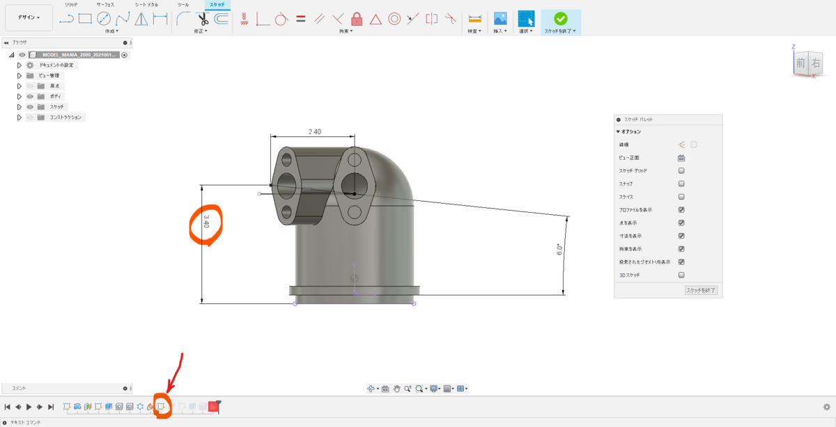Select the Rectangle sketch tool
This screenshot has width=836, height=427.
click(85, 19)
